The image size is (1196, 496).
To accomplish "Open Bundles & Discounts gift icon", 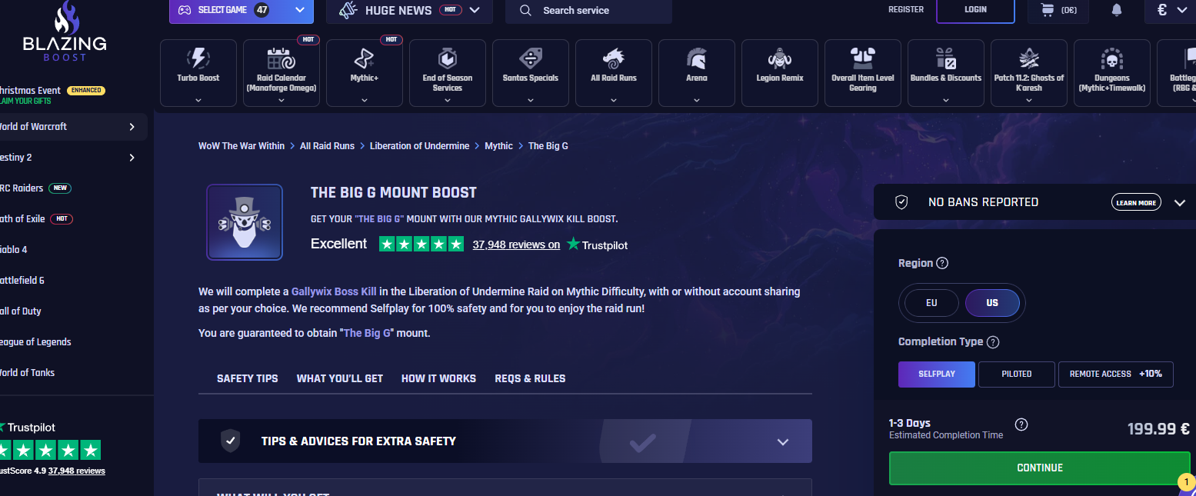I will point(946,58).
